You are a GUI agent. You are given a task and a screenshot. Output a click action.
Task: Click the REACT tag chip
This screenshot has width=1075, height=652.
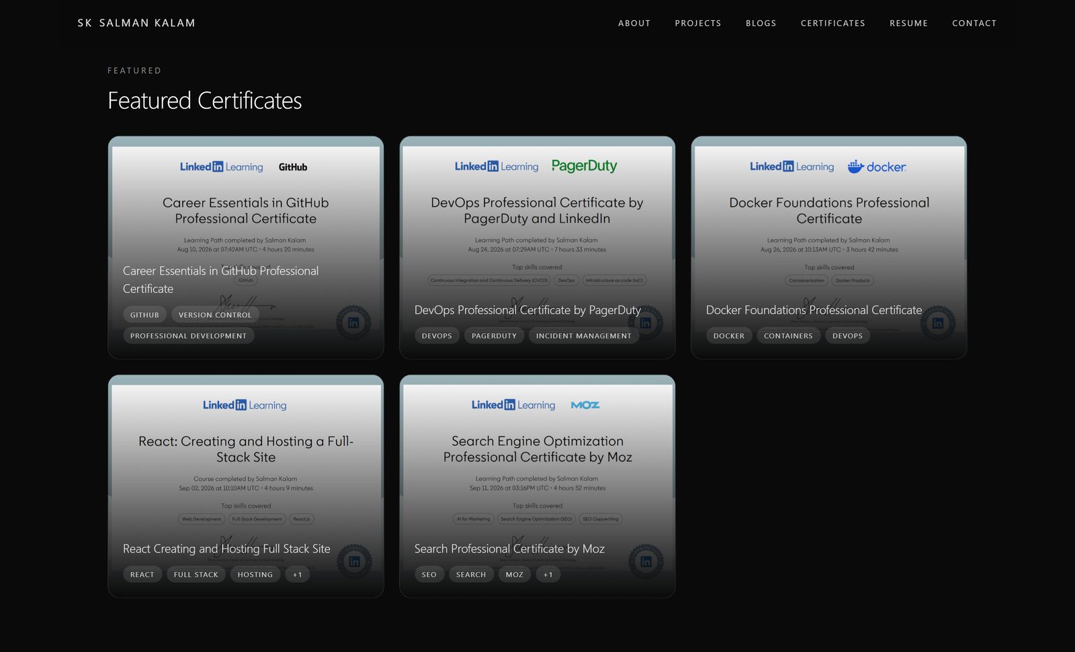(x=142, y=575)
